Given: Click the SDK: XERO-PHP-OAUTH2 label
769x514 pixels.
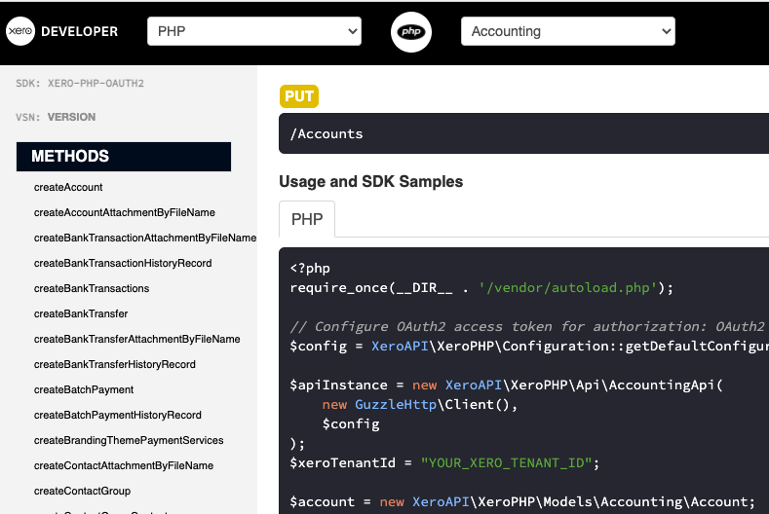Looking at the screenshot, I should (x=80, y=84).
